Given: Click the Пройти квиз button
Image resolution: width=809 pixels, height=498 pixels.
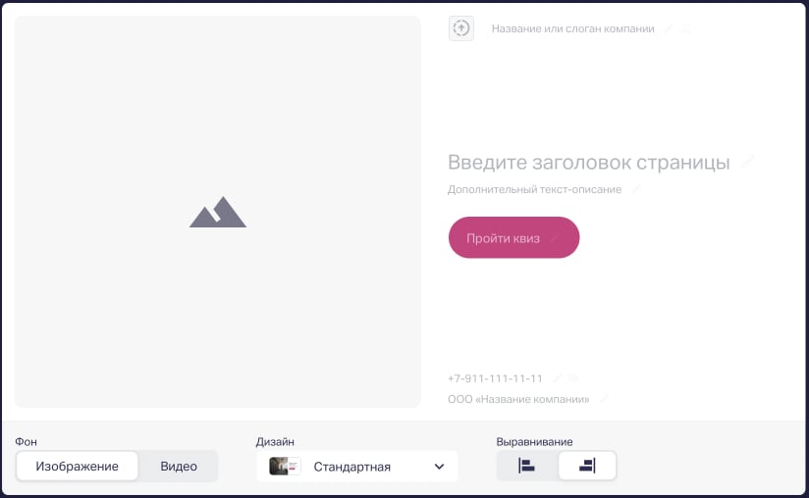Looking at the screenshot, I should point(513,237).
